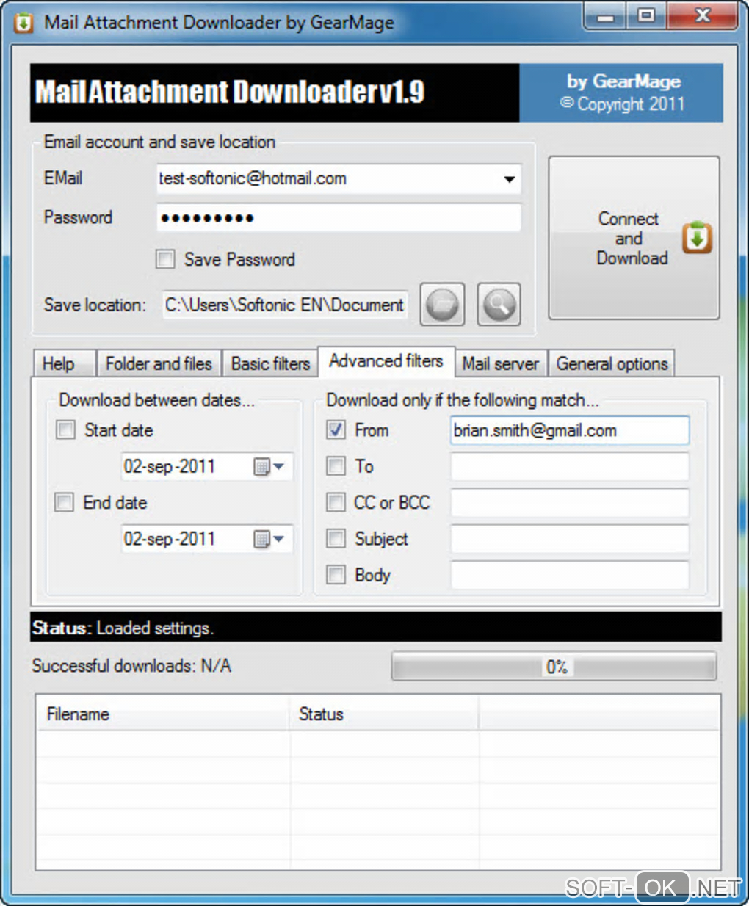The width and height of the screenshot is (749, 906).
Task: Close the Mail Attachment Downloader window
Action: 701,16
